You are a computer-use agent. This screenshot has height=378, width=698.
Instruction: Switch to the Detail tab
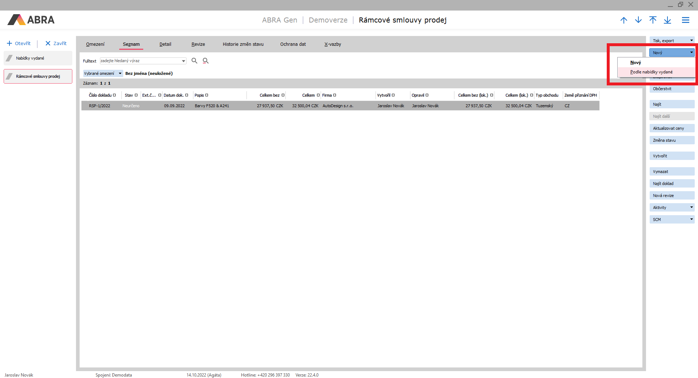pyautogui.click(x=165, y=44)
